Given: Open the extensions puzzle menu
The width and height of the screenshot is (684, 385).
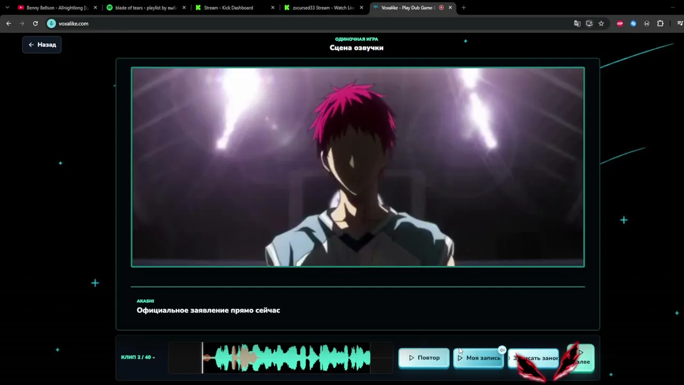Looking at the screenshot, I should click(660, 24).
